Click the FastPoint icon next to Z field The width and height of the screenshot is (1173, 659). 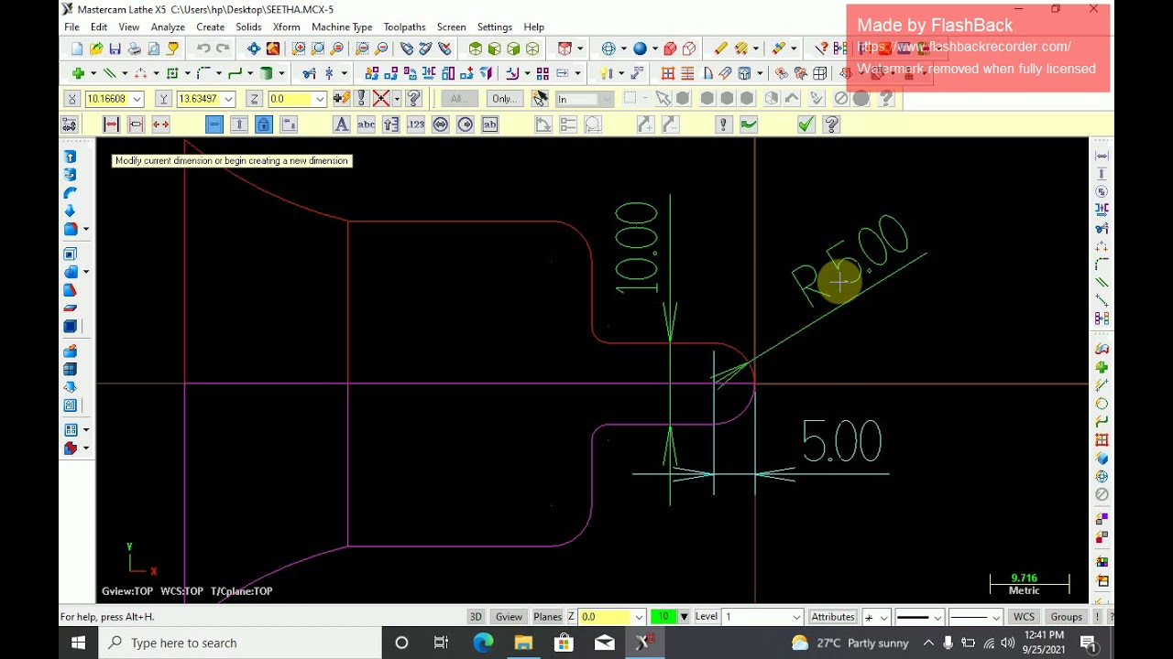(x=341, y=98)
